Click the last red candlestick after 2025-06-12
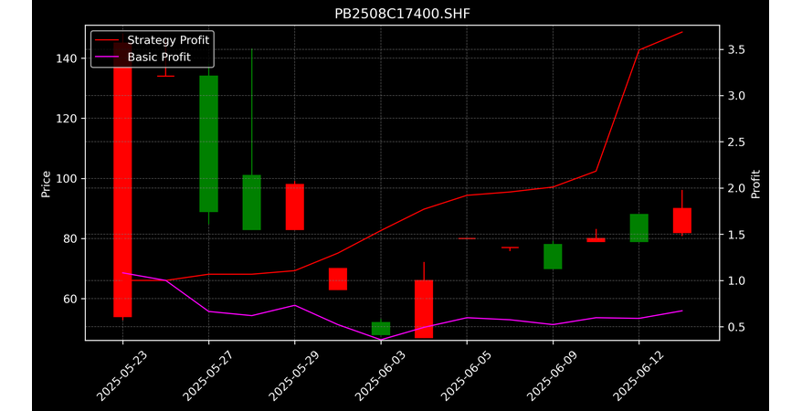 681,220
